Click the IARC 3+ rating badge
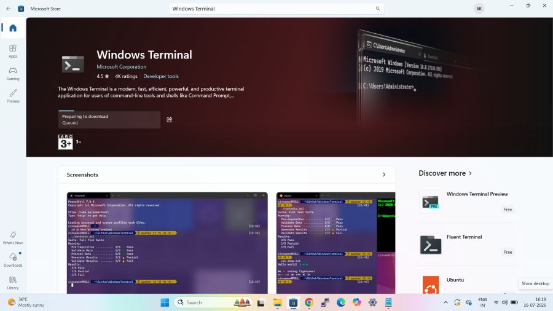Screen dimensions: 553x311 point(65,142)
